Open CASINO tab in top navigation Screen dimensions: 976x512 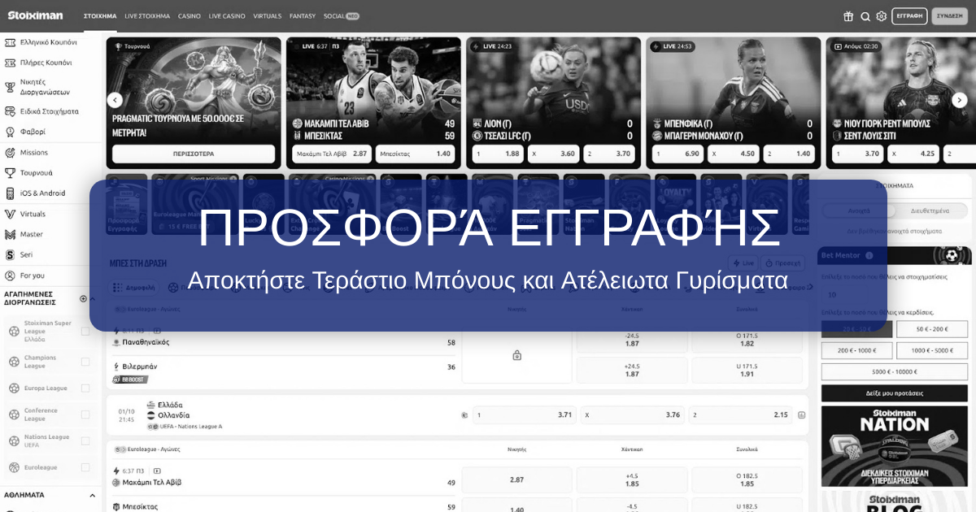point(190,16)
